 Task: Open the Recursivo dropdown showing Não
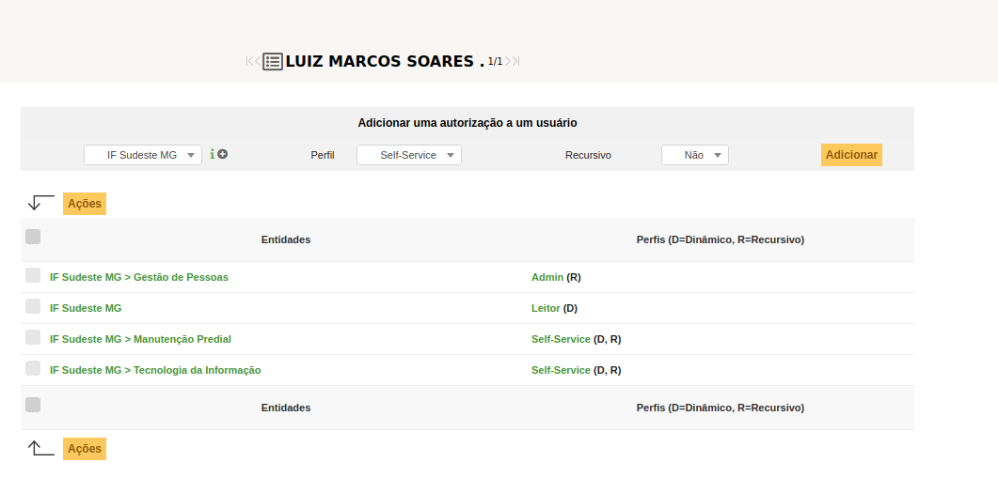695,155
